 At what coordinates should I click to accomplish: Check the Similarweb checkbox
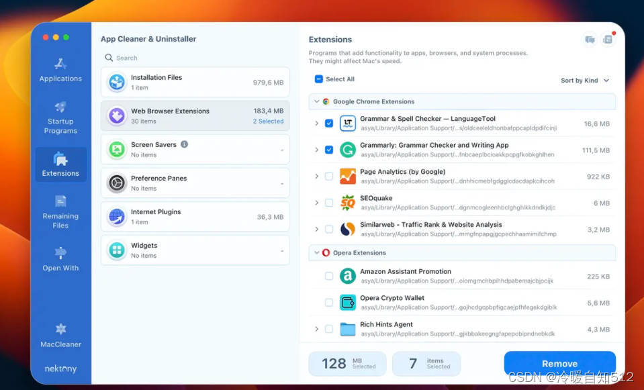(x=329, y=229)
